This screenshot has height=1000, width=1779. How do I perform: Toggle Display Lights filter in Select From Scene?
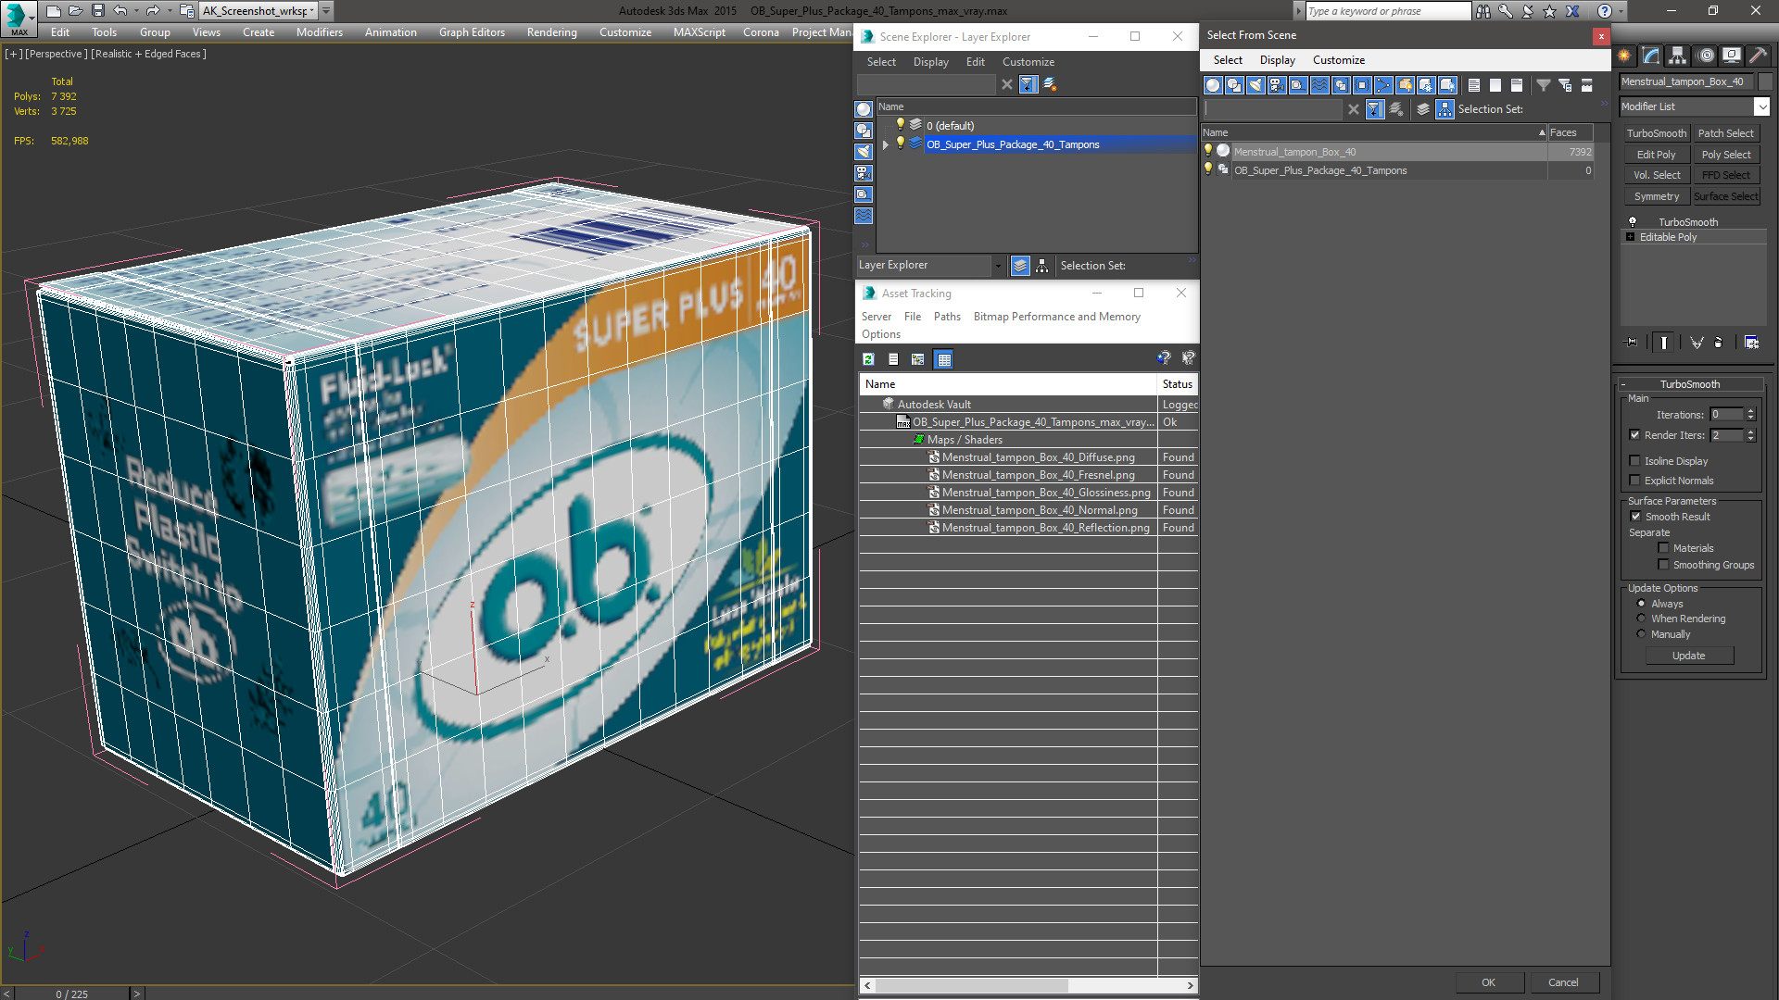tap(1255, 85)
